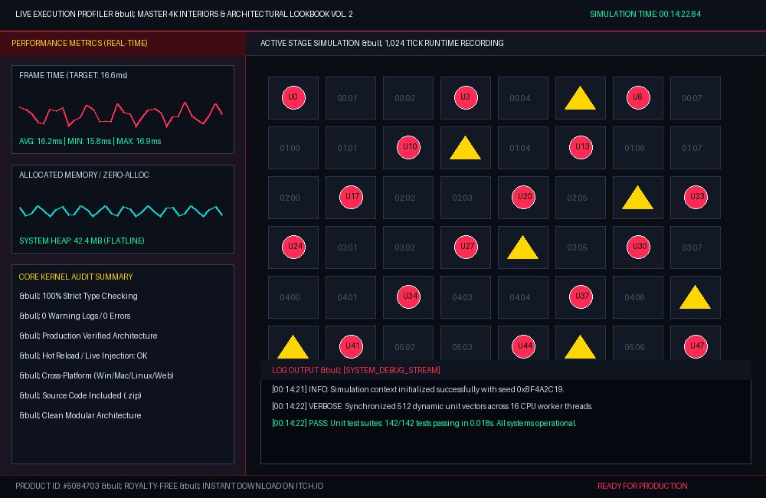Select the yellow triangle between U44 and 05:06

click(581, 348)
